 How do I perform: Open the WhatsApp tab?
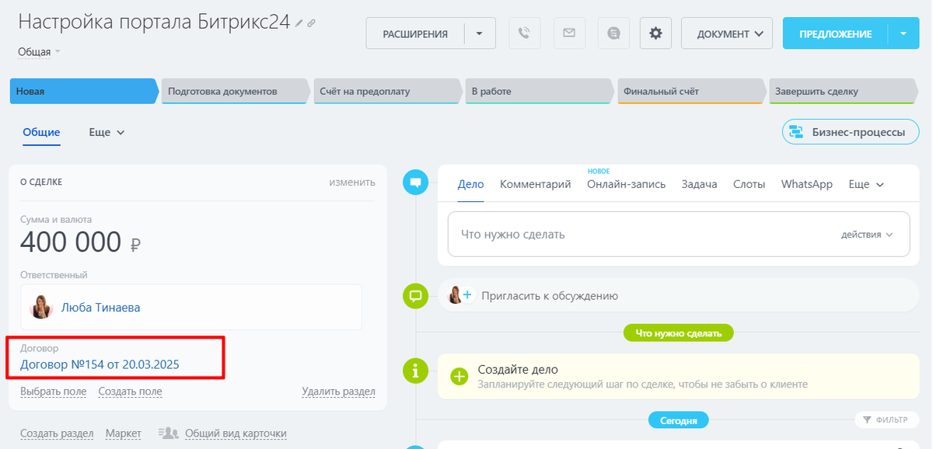pos(807,184)
